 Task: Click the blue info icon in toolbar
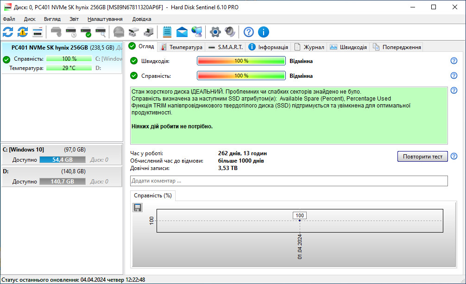click(264, 32)
